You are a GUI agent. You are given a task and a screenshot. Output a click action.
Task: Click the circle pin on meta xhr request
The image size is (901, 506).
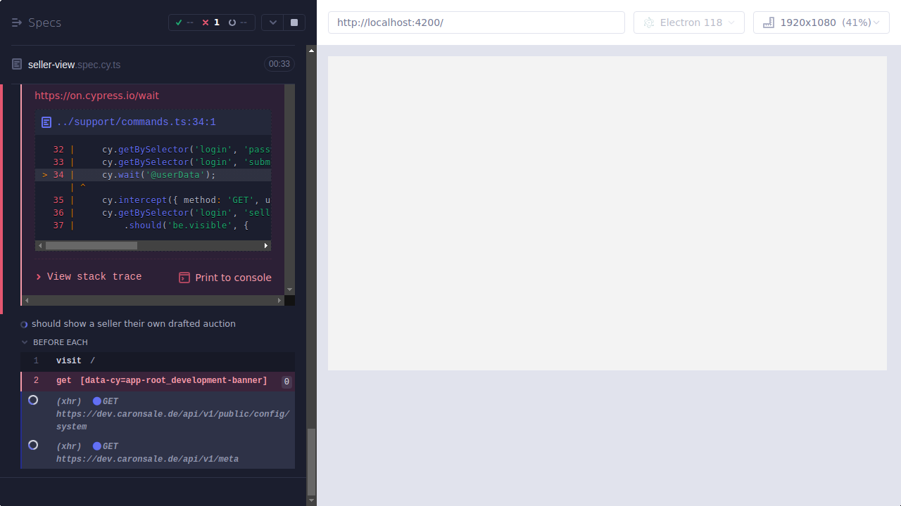[32, 445]
